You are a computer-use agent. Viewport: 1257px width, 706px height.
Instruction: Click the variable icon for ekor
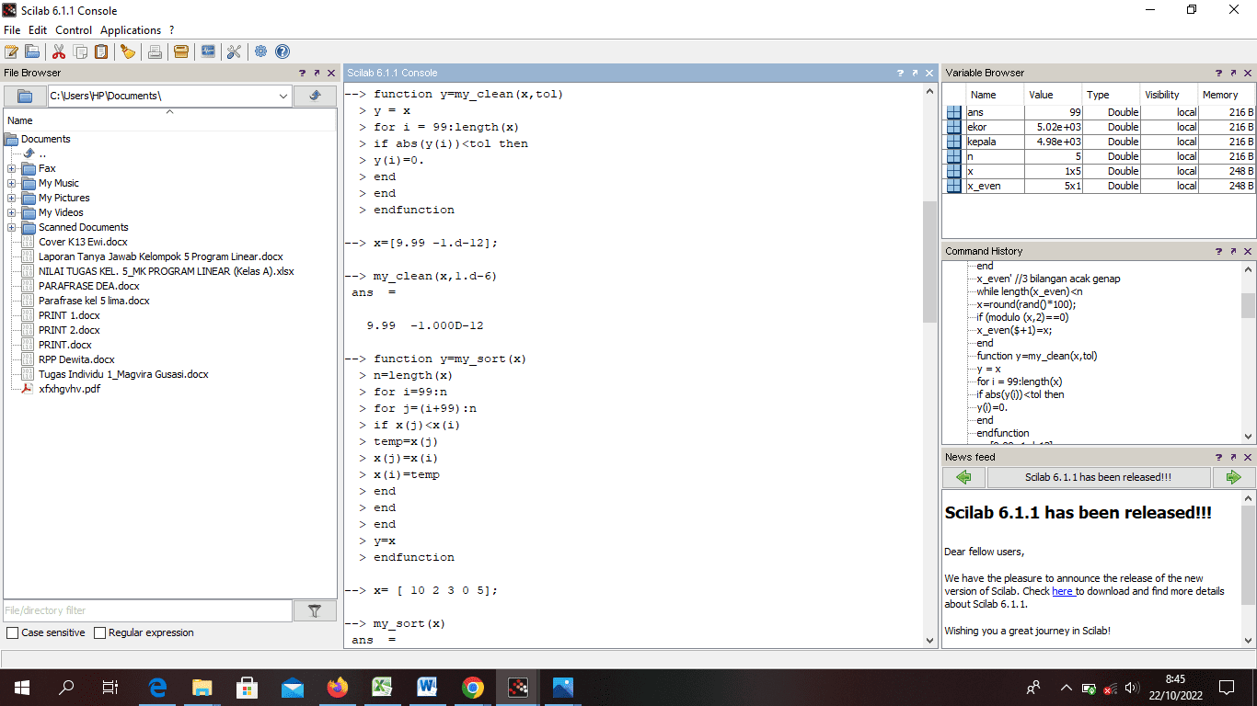tap(954, 127)
